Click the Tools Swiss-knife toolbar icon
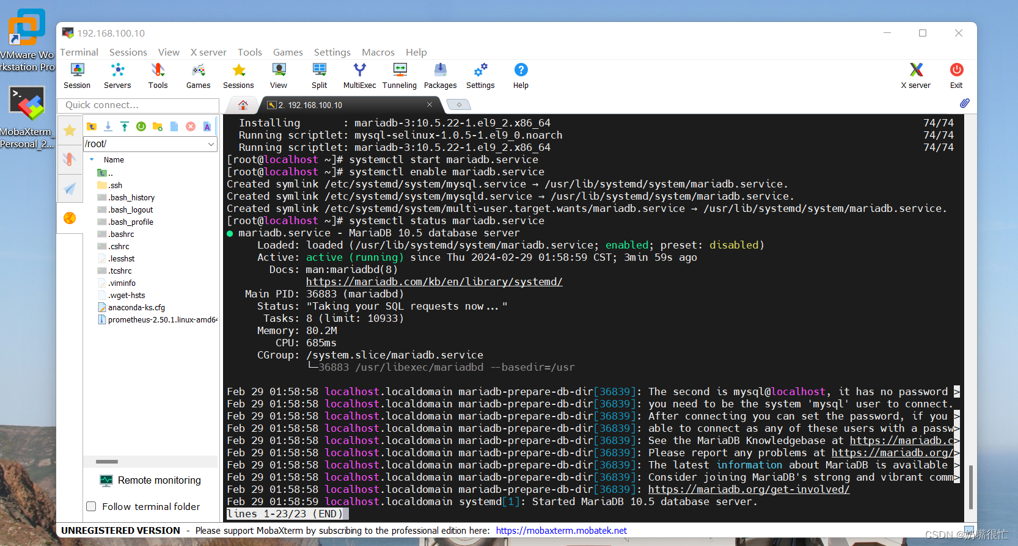The image size is (1018, 546). tap(158, 76)
